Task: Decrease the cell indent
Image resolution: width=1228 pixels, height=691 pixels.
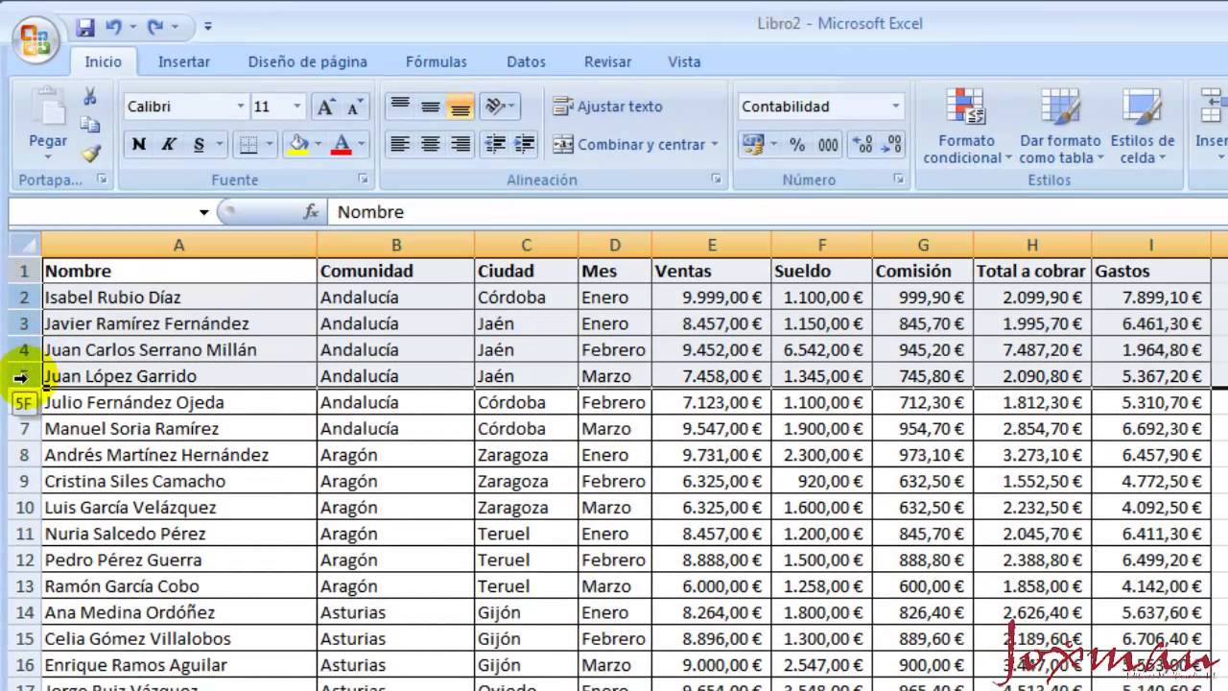Action: point(495,145)
